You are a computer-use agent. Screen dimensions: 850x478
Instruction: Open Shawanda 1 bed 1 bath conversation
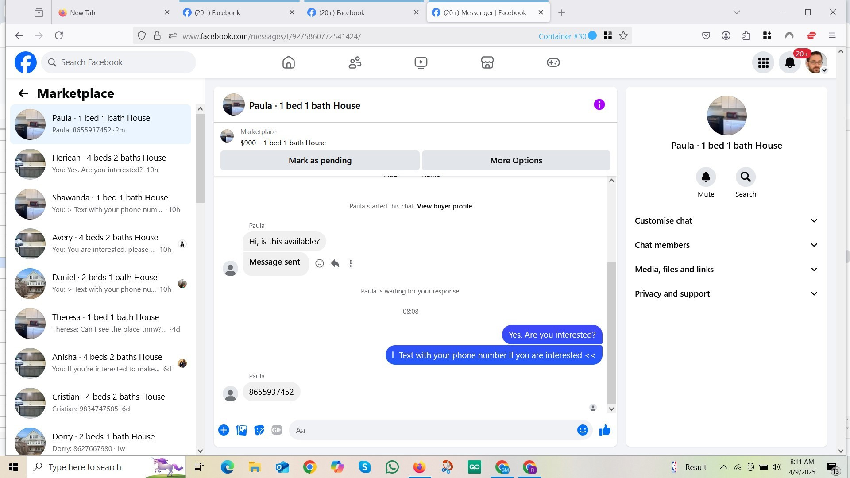point(101,204)
